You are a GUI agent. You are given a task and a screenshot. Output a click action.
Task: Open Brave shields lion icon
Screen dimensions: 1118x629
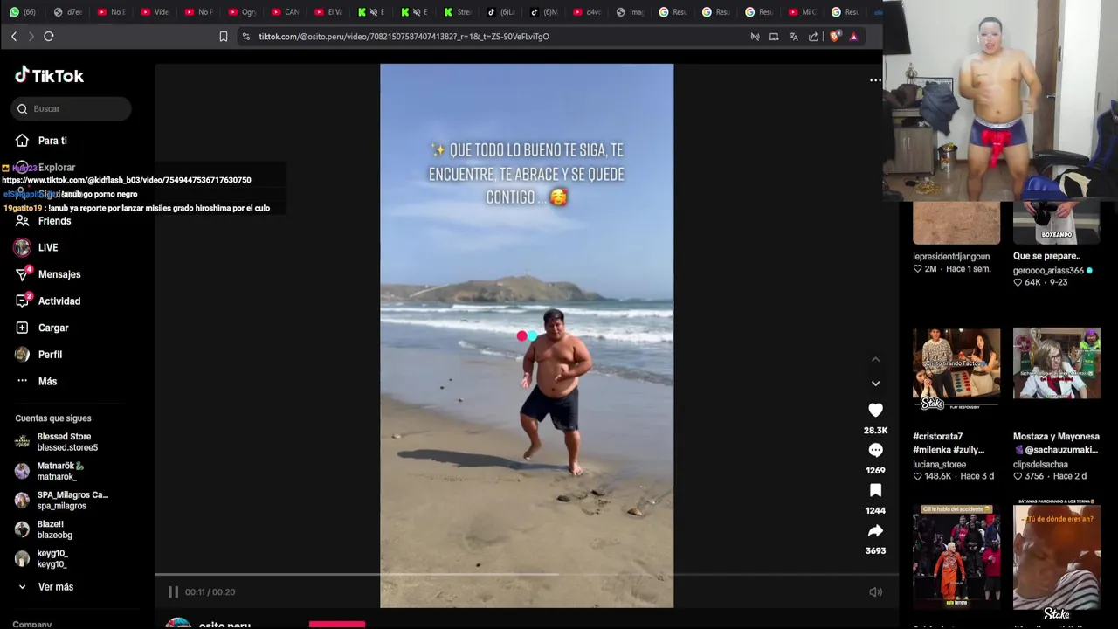[835, 37]
